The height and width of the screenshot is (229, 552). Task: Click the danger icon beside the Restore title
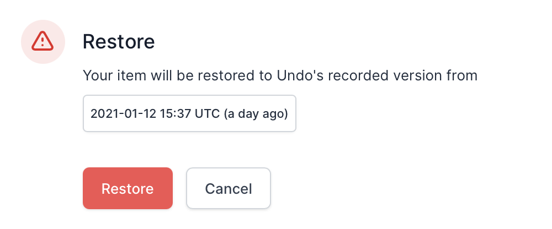click(43, 41)
